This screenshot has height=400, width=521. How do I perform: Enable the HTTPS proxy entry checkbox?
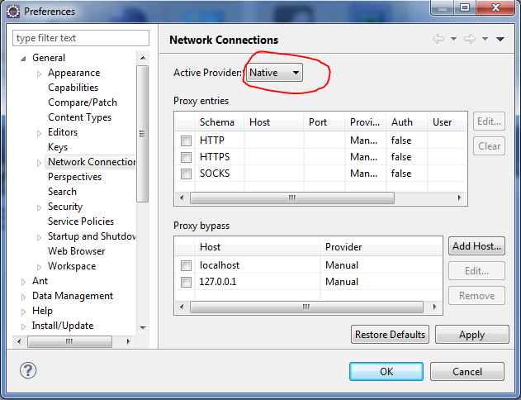tap(186, 157)
